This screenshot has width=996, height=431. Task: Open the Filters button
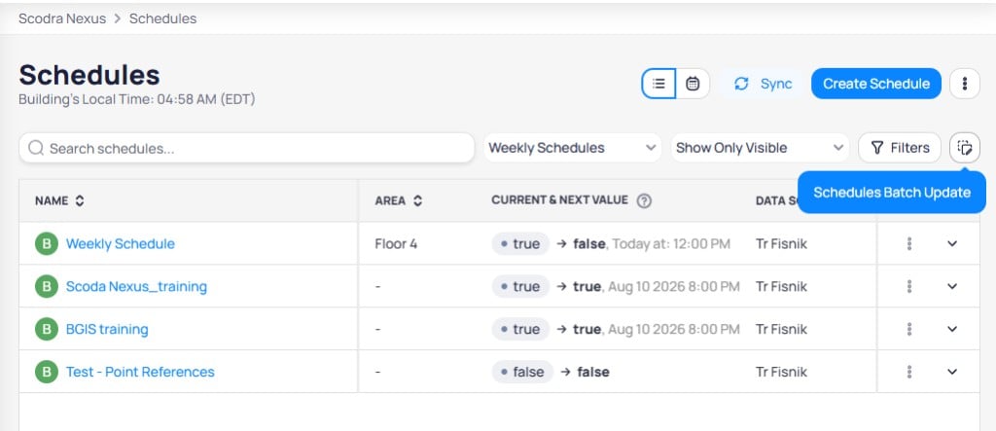point(900,148)
